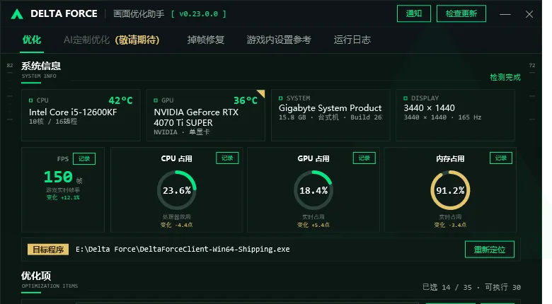Click the DISPLAY card small square icon
The image size is (552, 304).
click(x=406, y=98)
